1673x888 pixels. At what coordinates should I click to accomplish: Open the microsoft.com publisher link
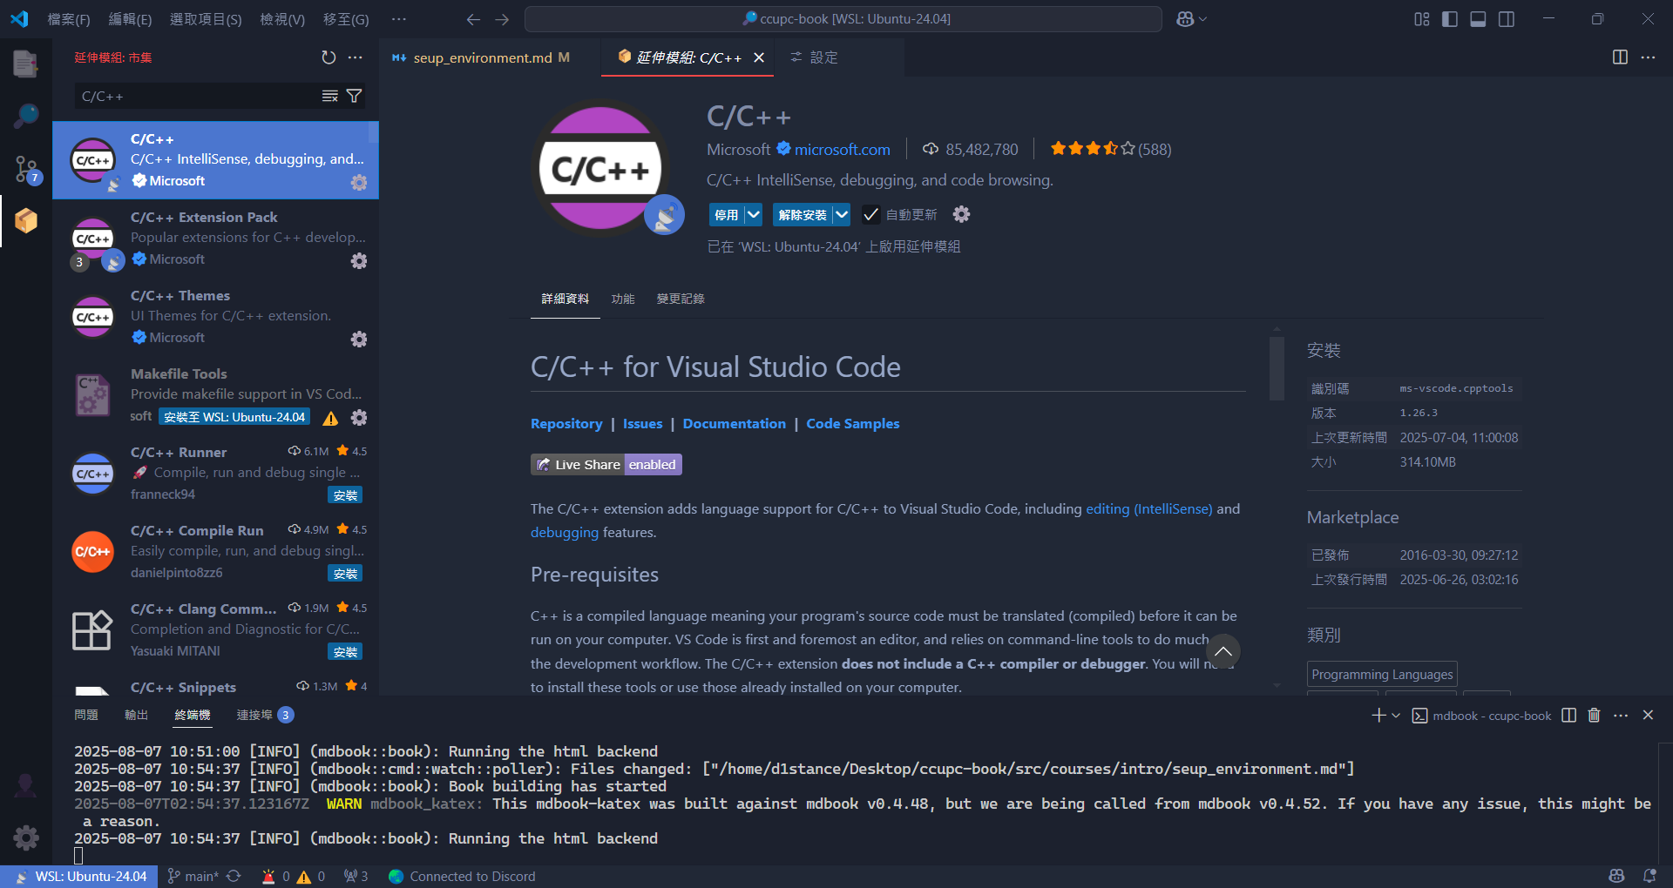pyautogui.click(x=843, y=150)
